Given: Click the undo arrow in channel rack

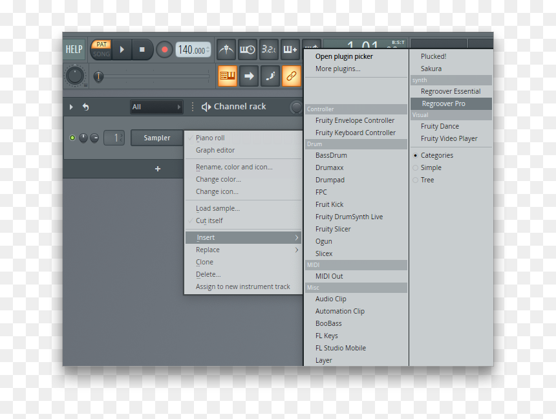Looking at the screenshot, I should click(85, 107).
